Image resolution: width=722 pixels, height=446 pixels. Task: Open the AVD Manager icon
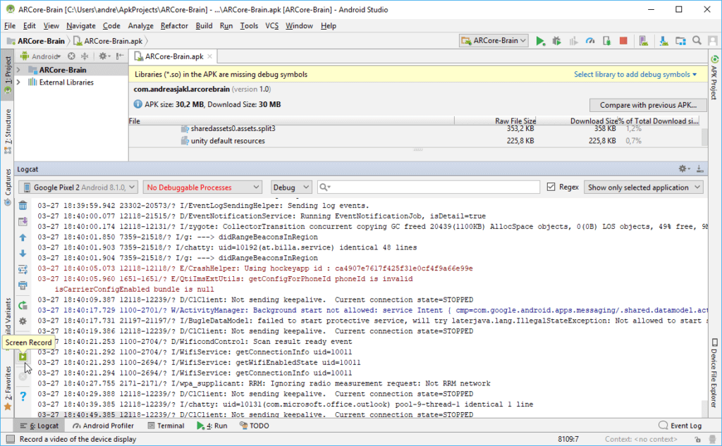(x=644, y=41)
